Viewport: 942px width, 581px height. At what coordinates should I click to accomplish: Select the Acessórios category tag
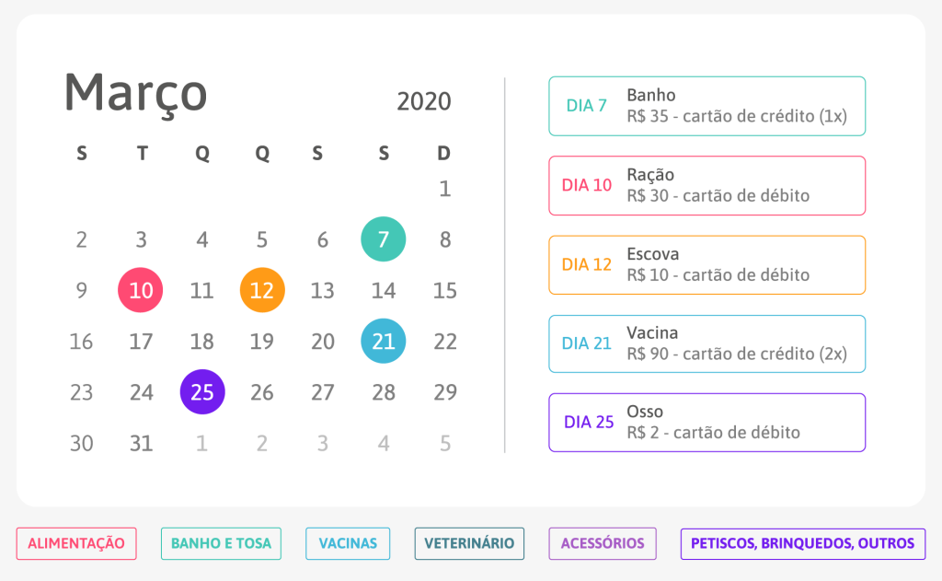click(603, 543)
